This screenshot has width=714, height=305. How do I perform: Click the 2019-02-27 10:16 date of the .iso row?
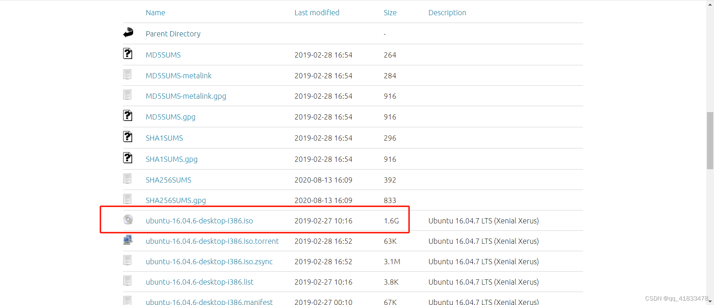tap(324, 221)
